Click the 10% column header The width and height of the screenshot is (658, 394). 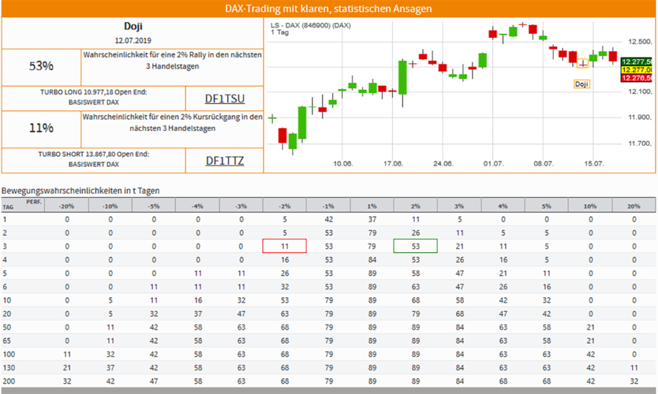[x=590, y=206]
